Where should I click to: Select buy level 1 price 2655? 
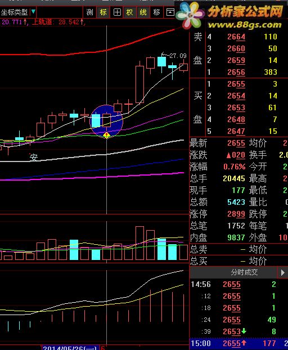coord(236,84)
